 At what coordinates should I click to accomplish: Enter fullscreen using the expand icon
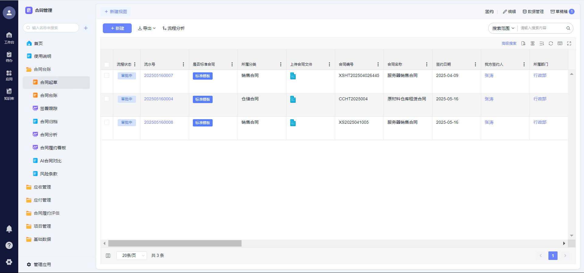pos(569,43)
